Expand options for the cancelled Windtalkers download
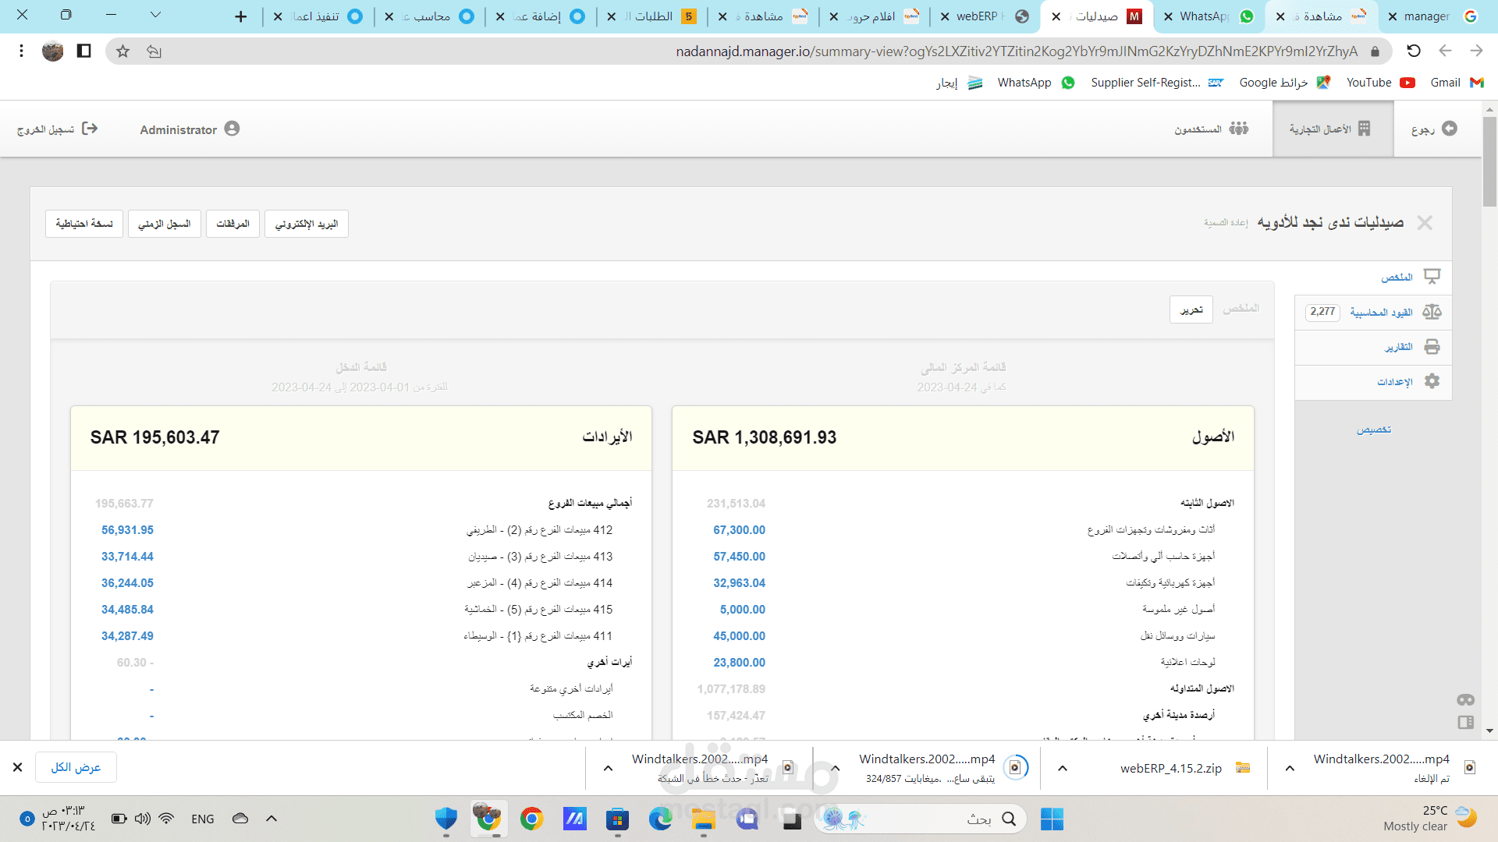 [x=1290, y=768]
